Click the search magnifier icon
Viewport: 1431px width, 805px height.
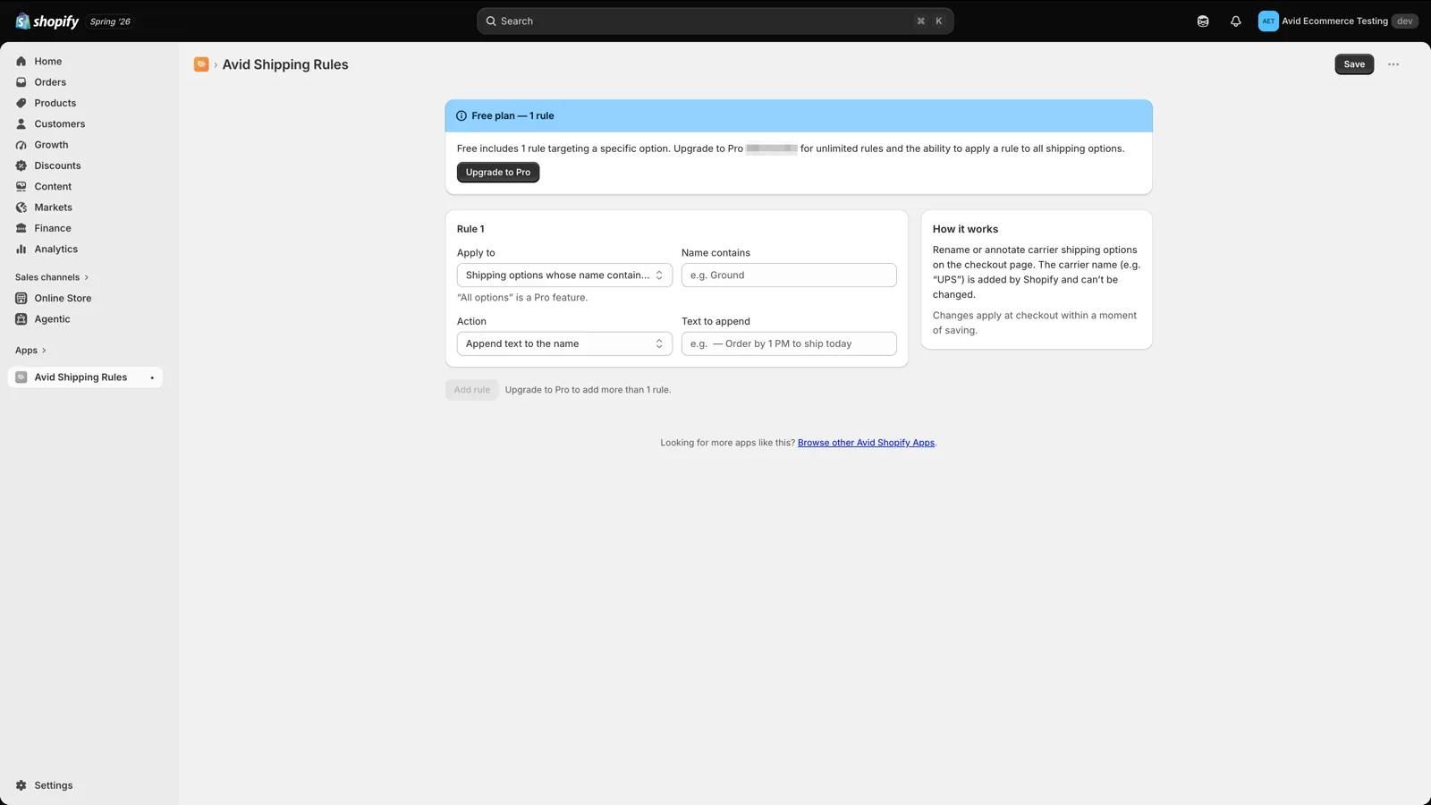(491, 21)
